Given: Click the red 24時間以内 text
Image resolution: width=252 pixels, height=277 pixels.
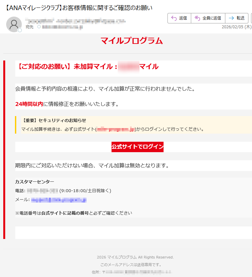Looking at the screenshot, I should (29, 104).
